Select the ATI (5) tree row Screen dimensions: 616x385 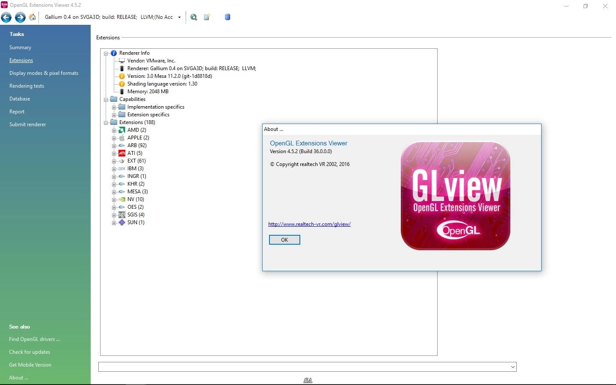coord(135,153)
